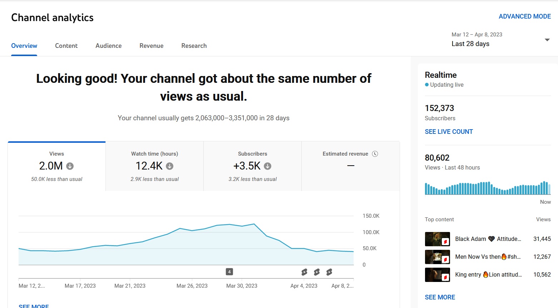The image size is (558, 308).
Task: Click the down-arrow icon next to 12.4K watch time
Action: (x=170, y=166)
